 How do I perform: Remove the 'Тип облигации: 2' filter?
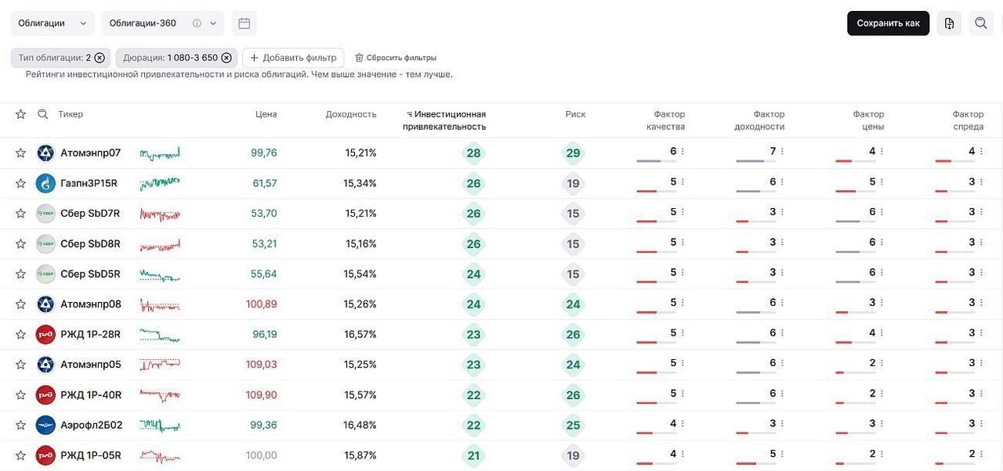pos(100,58)
